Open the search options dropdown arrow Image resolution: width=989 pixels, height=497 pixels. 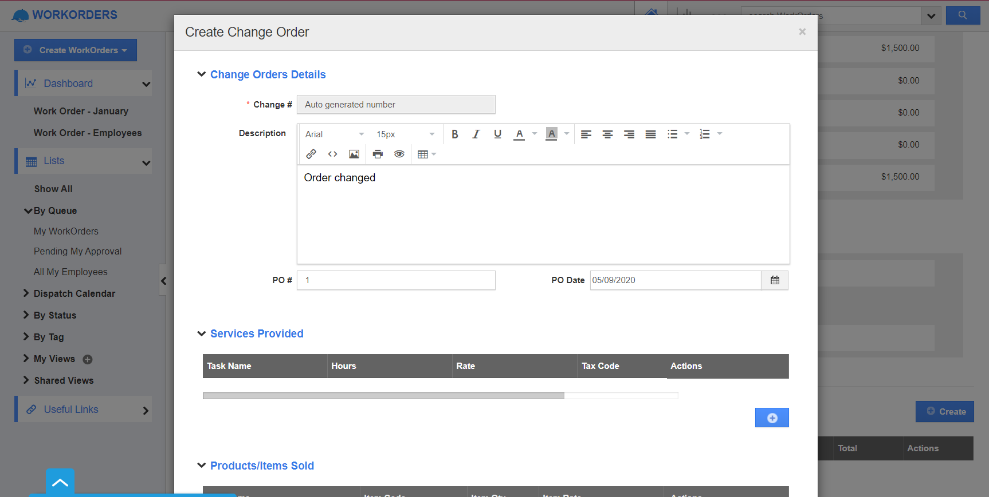931,16
